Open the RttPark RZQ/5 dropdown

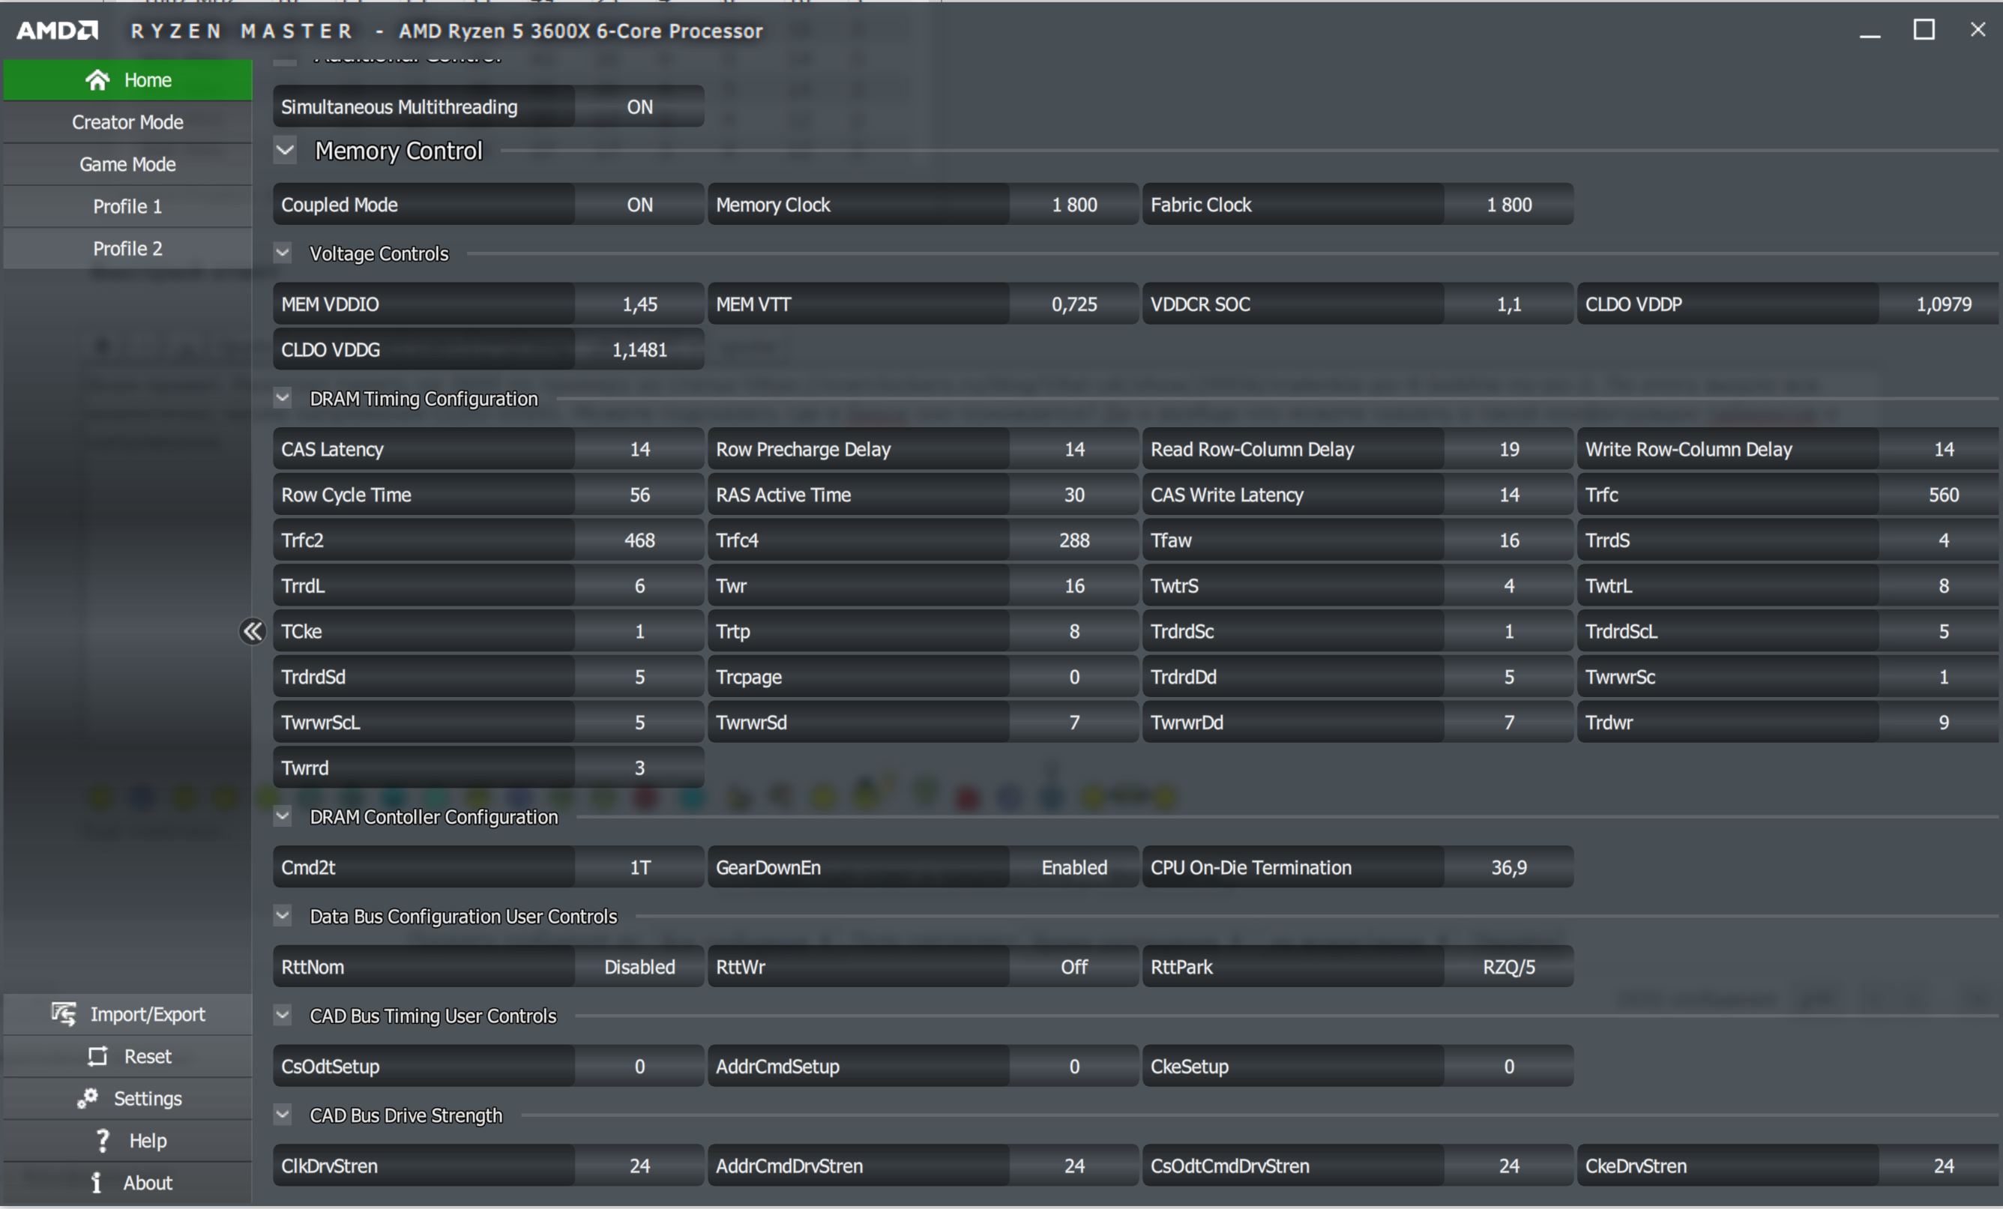[x=1509, y=967]
